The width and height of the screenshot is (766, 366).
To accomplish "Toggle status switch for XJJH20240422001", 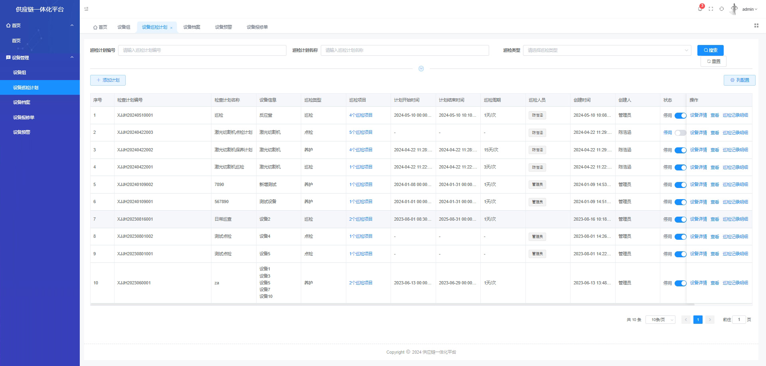I will (680, 167).
